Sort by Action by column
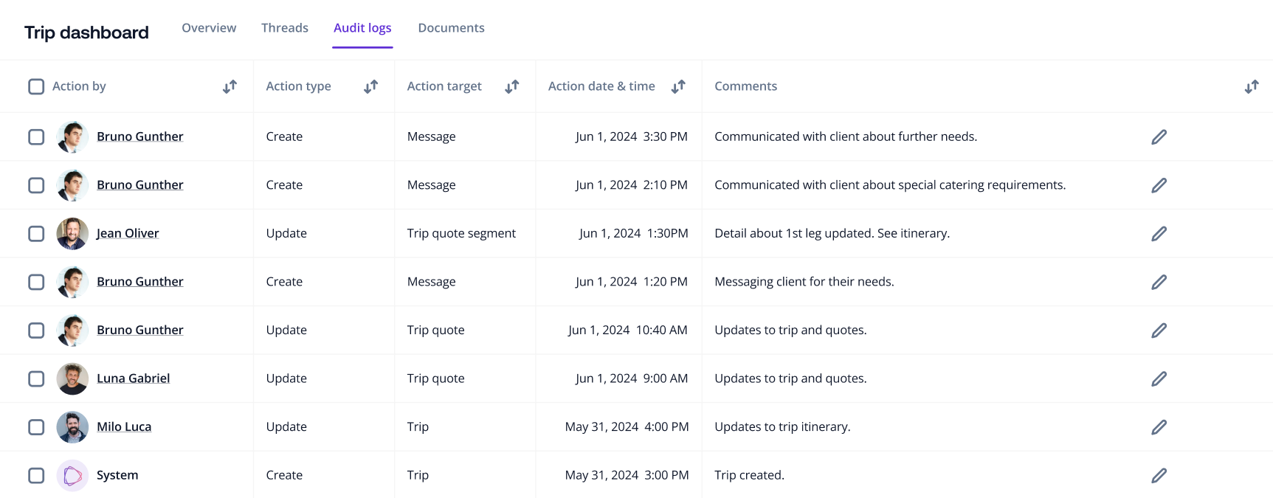The image size is (1273, 498). 230,86
